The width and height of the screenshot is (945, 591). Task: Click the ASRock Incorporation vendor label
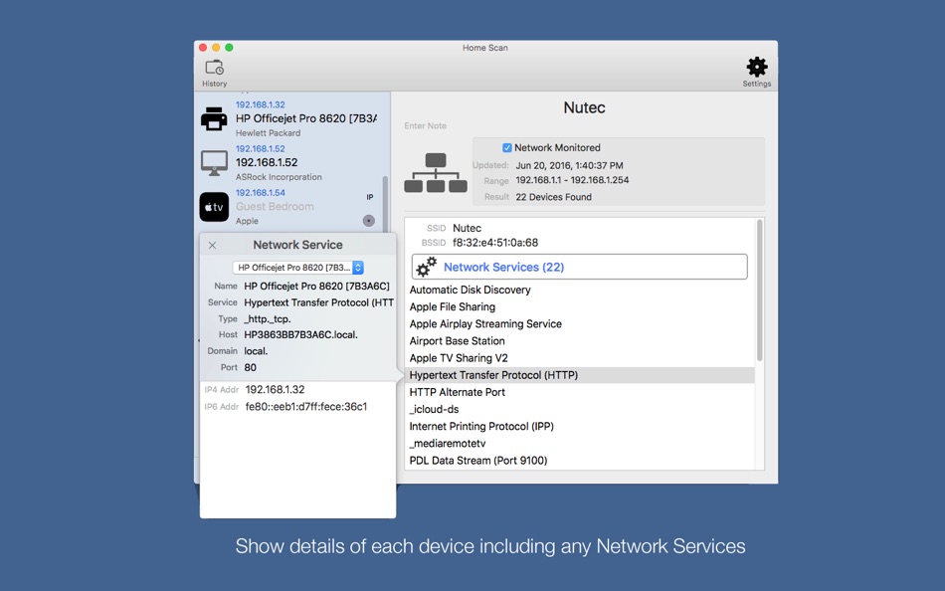280,177
